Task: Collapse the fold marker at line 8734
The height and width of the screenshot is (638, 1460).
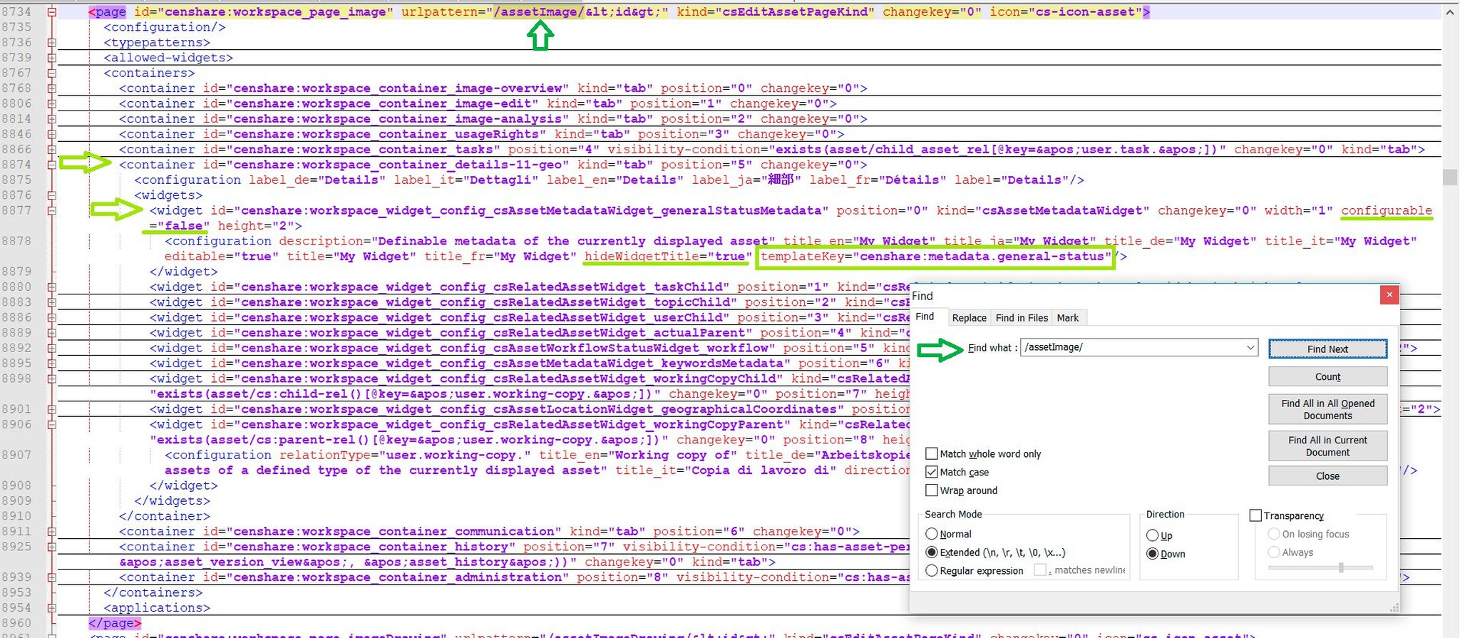Action: pos(52,12)
